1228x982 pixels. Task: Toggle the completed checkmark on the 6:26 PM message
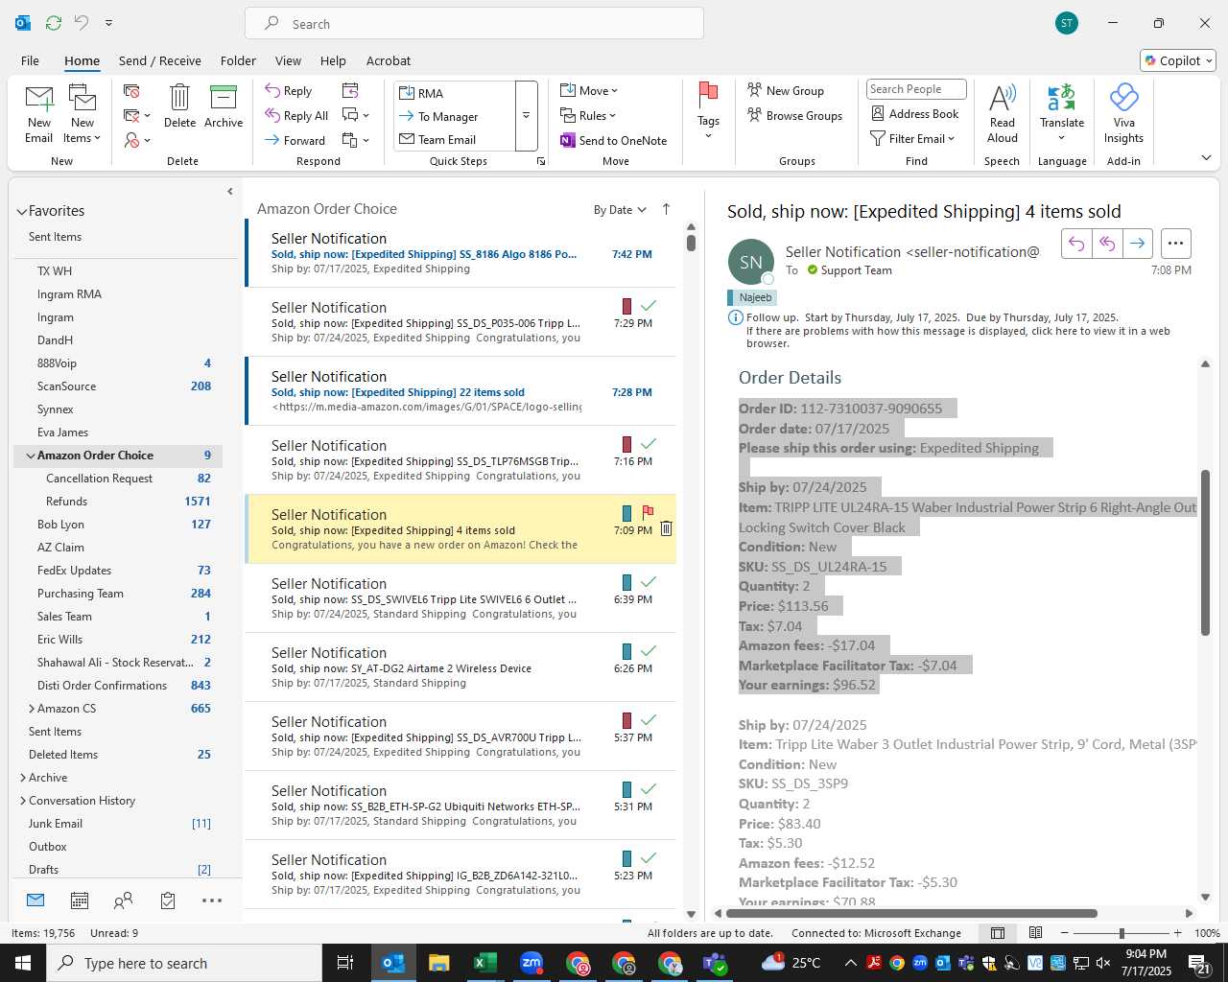[x=649, y=651]
